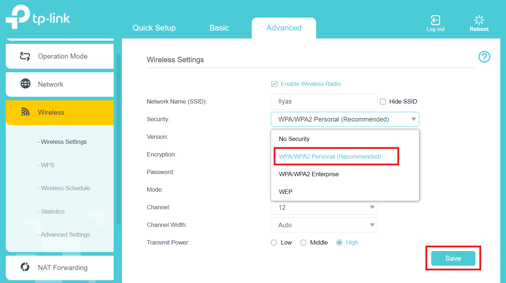Click the NAT Forwarding sidebar icon
The image size is (506, 283).
pos(25,268)
